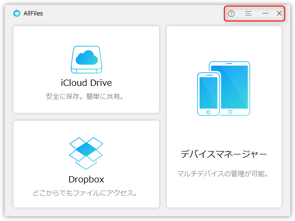Minimize the AllFiles window
295x221 pixels.
265,14
